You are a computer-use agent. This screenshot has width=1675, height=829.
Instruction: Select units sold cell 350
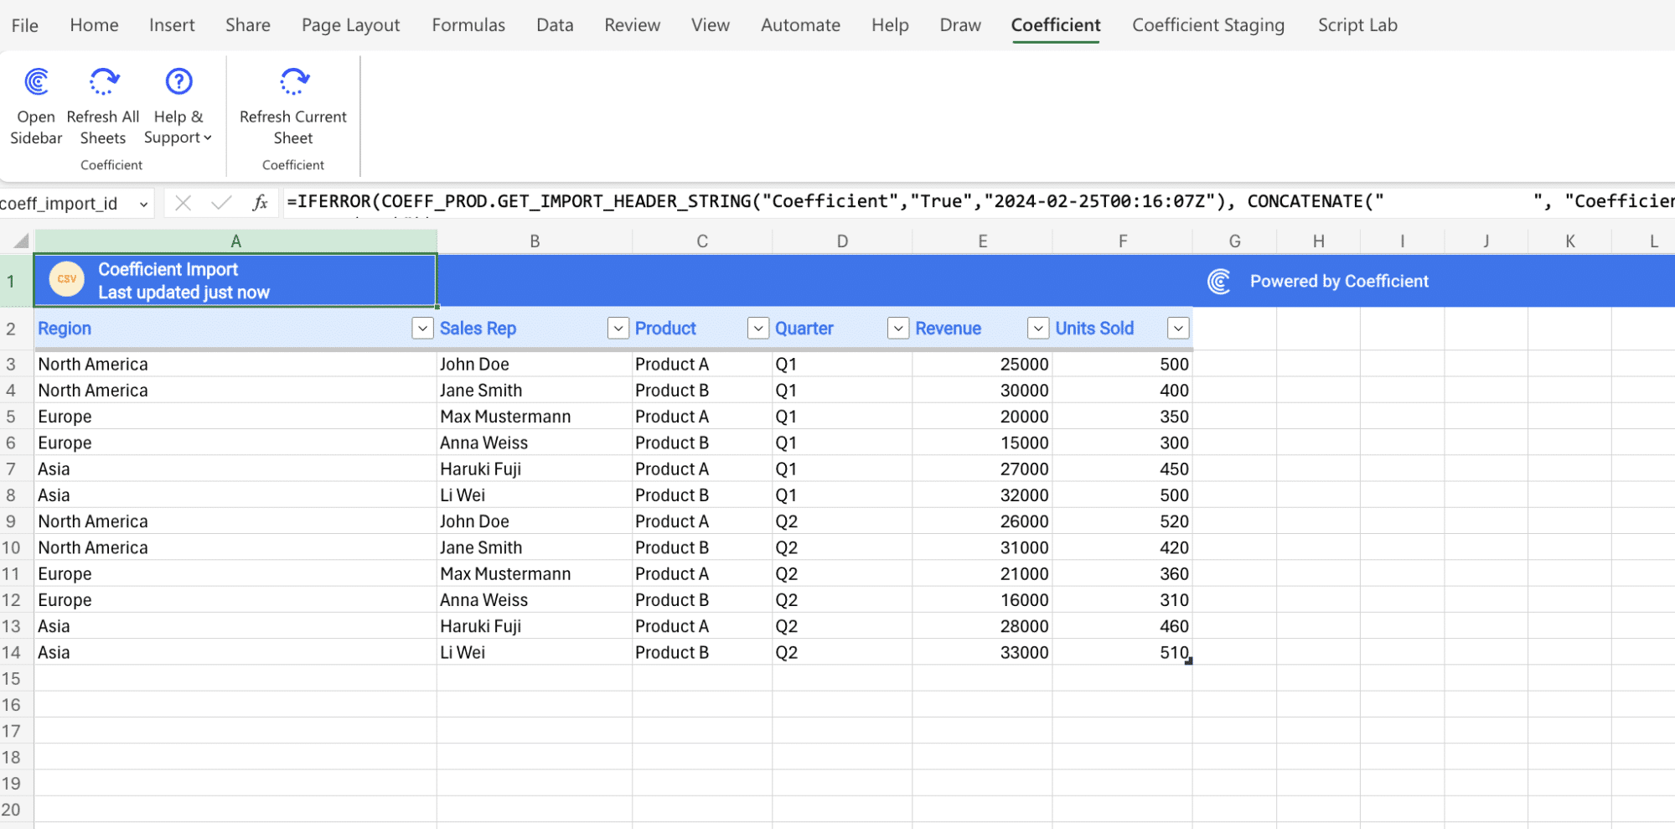[1122, 417]
